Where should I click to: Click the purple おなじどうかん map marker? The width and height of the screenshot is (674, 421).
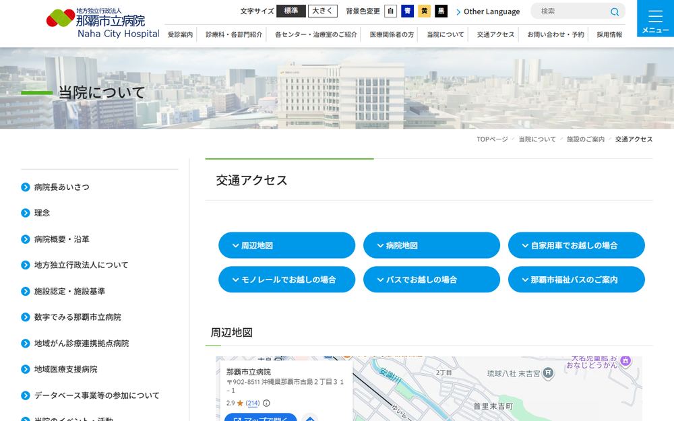point(625,360)
